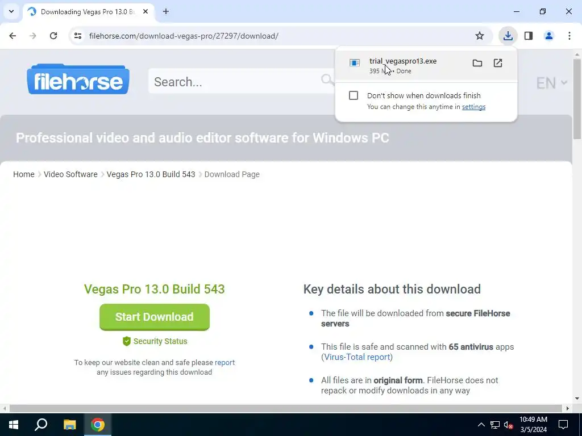The height and width of the screenshot is (436, 582).
Task: Open the downloads settings link
Action: point(473,107)
